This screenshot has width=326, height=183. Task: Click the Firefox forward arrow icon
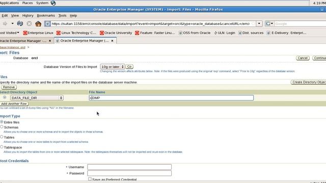click(x=5, y=24)
